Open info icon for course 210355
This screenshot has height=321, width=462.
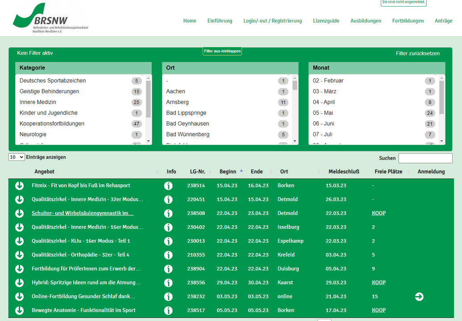click(168, 255)
